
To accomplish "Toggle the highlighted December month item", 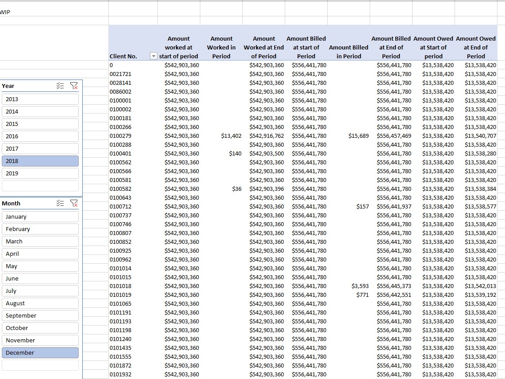I will tap(40, 352).
